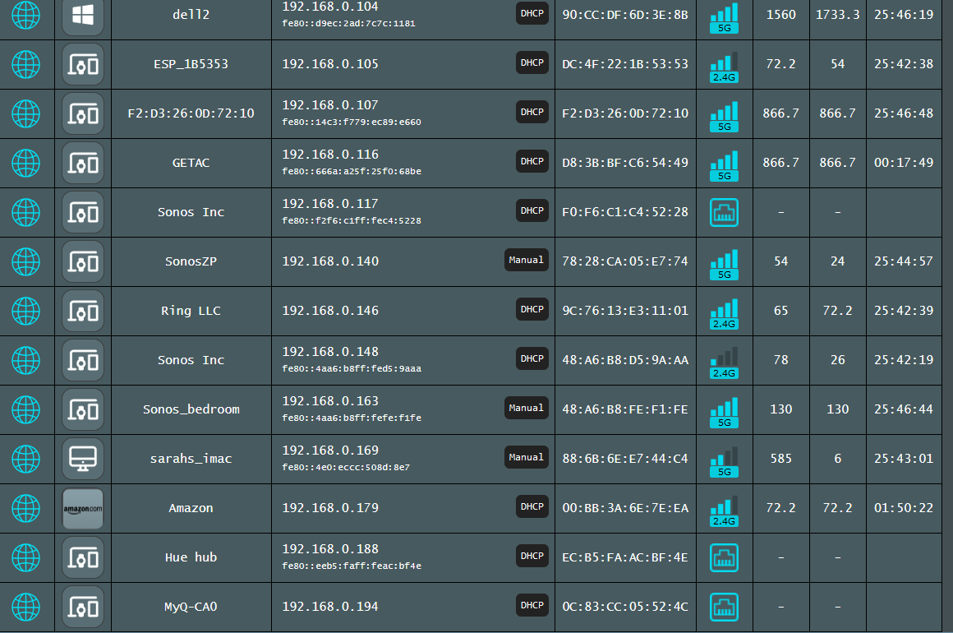
Task: Click the globe internet icon for ESP_1B5353
Action: click(26, 64)
